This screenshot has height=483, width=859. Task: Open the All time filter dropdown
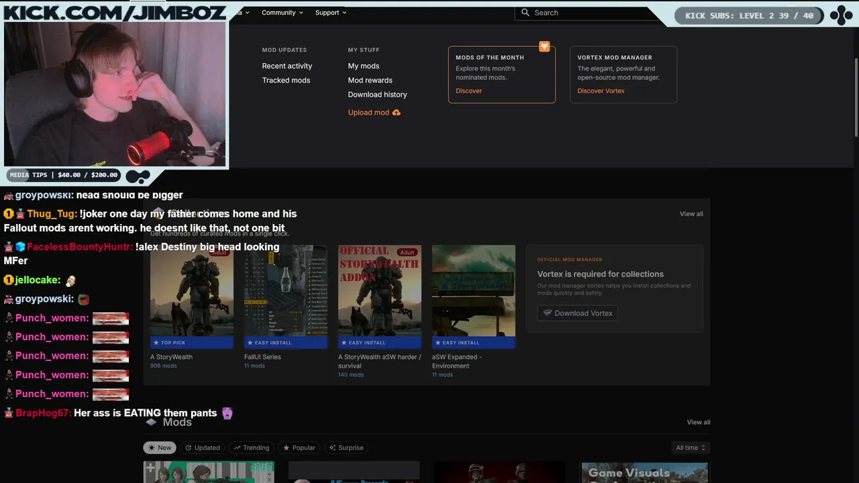coord(691,448)
